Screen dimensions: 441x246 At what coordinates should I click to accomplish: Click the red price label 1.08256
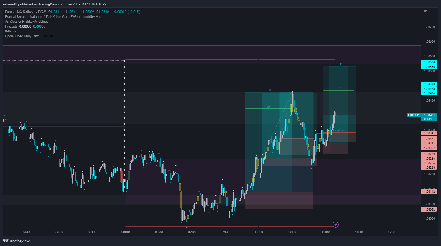coord(429,163)
